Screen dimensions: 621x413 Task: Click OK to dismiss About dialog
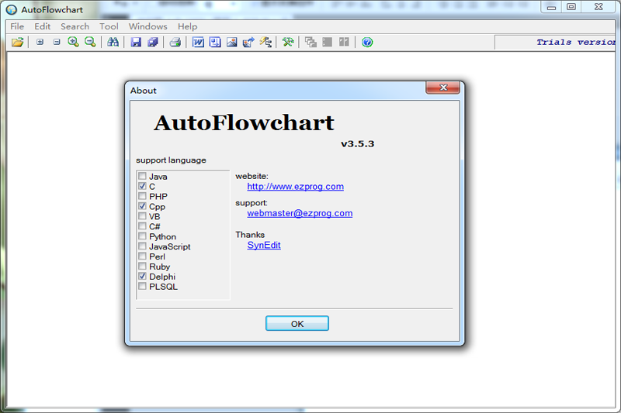click(297, 323)
